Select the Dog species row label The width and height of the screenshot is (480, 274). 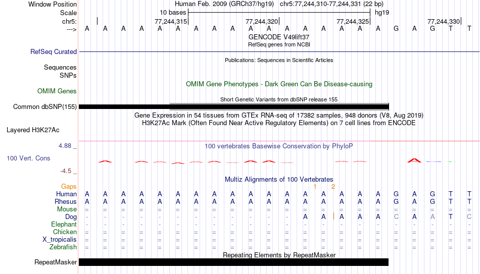point(71,217)
